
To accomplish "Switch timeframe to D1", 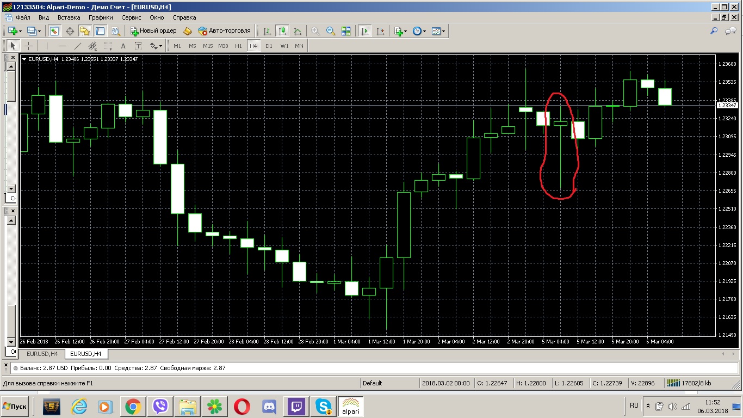I will tap(269, 46).
